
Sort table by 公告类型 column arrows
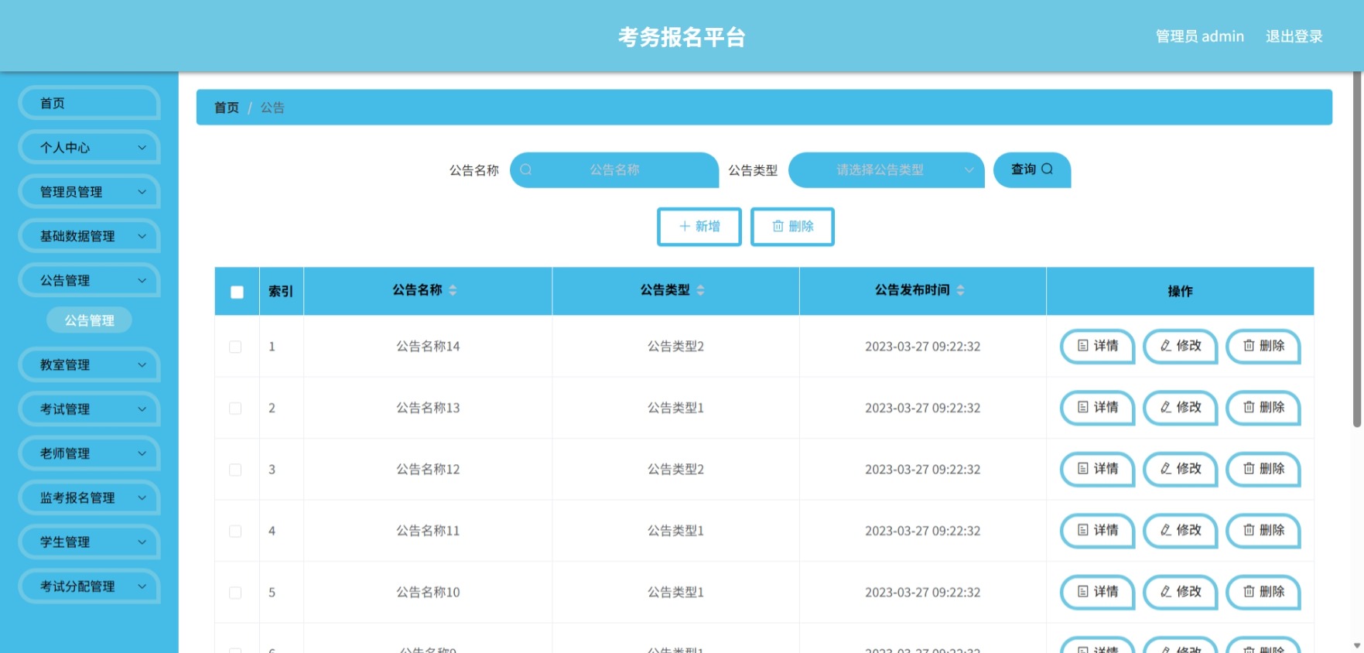coord(700,290)
